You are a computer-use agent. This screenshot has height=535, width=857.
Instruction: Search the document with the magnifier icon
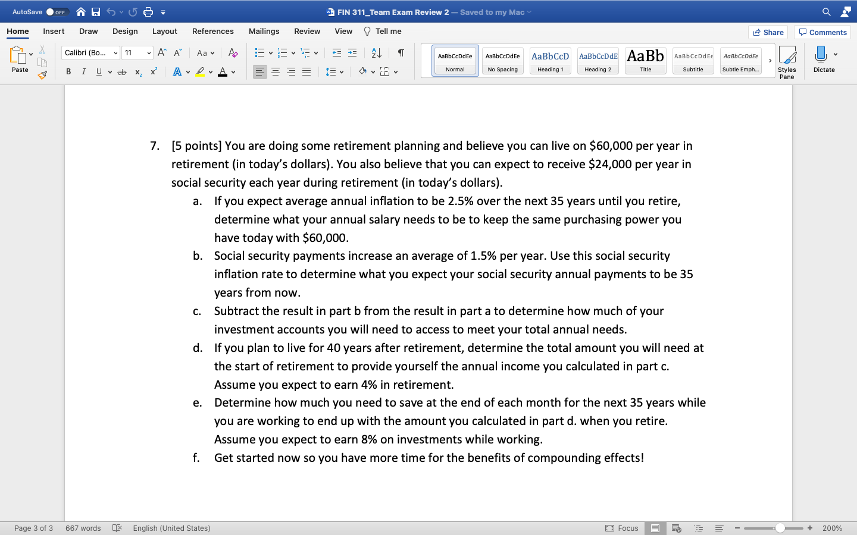[827, 12]
